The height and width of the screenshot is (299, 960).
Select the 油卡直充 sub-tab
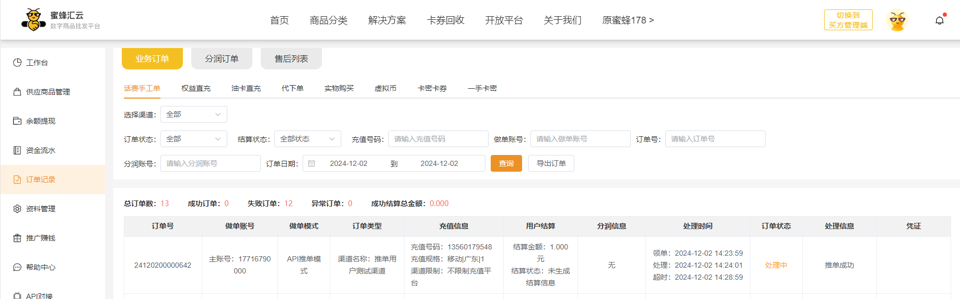point(246,88)
